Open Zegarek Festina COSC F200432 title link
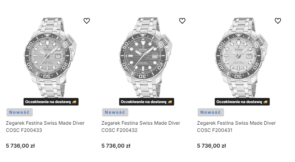Screen dimensions: 295x162 (x=141, y=126)
